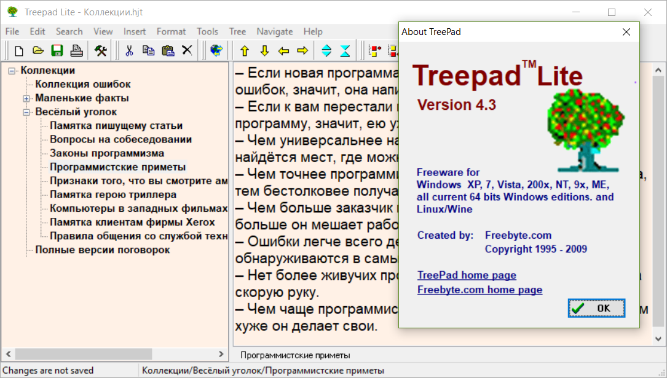667x378 pixels.
Task: Open options via hammer and wrench icon
Action: click(x=101, y=51)
